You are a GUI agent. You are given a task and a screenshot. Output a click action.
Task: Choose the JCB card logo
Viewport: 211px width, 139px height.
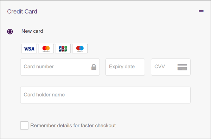point(63,49)
